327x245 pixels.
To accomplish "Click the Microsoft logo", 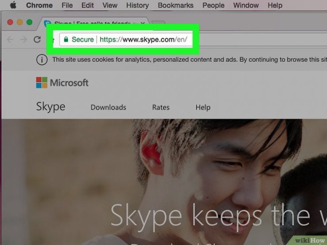I will coord(62,83).
